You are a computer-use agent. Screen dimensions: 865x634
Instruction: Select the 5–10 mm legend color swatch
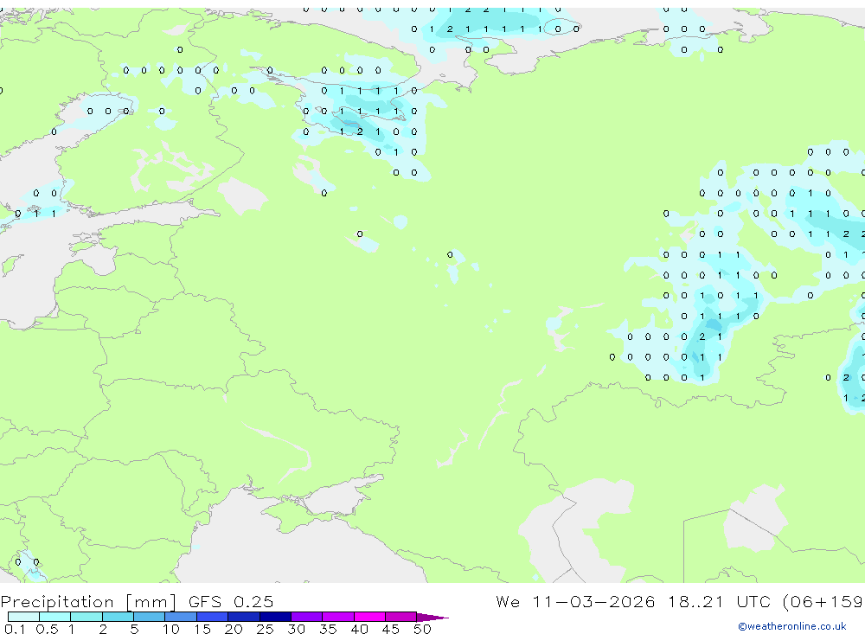150,617
